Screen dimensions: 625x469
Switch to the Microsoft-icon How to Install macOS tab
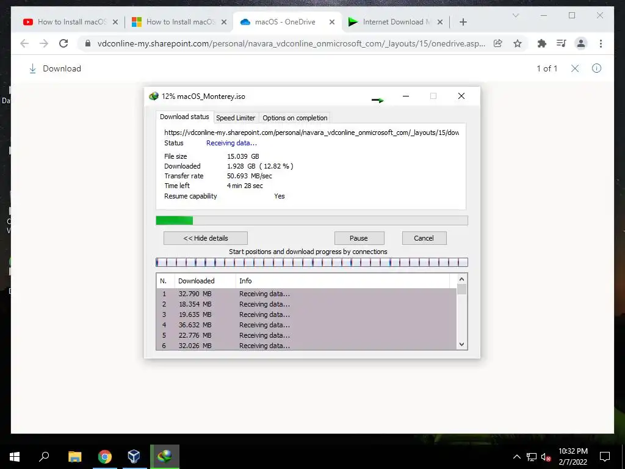[x=179, y=22]
